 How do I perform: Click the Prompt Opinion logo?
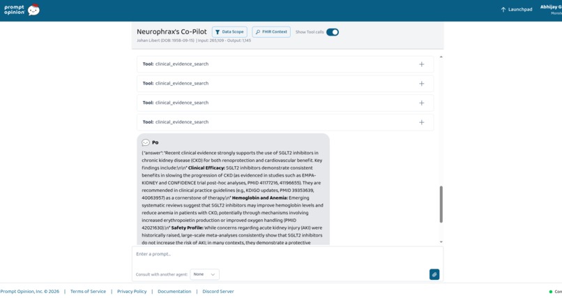(x=22, y=10)
